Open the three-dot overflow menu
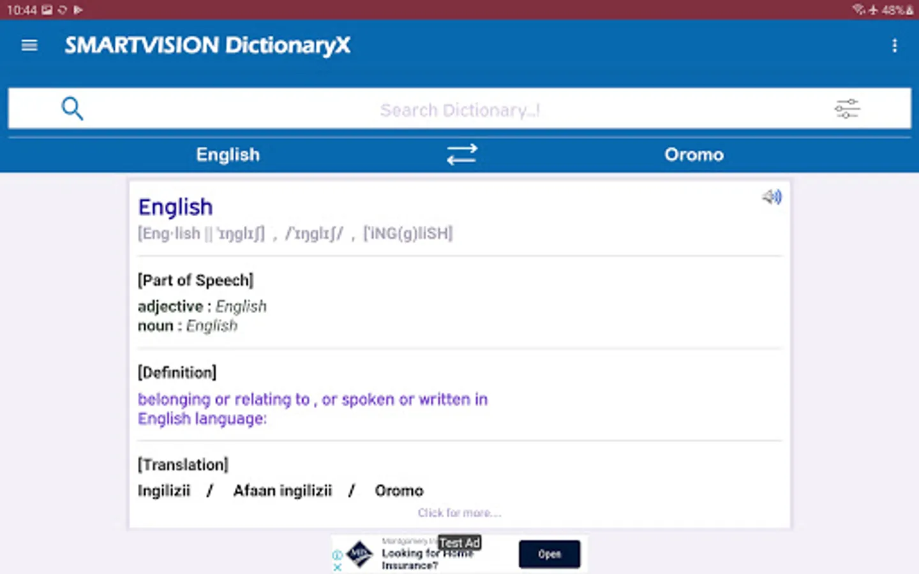The width and height of the screenshot is (919, 574). coord(895,45)
